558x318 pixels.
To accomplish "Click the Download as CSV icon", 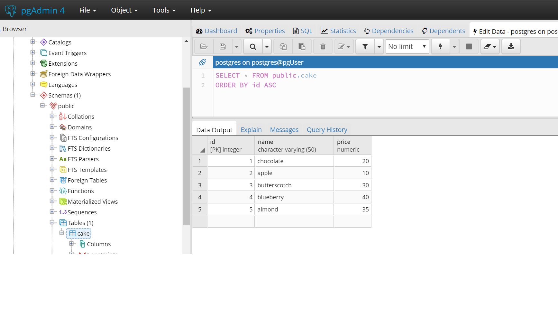I will tap(511, 47).
